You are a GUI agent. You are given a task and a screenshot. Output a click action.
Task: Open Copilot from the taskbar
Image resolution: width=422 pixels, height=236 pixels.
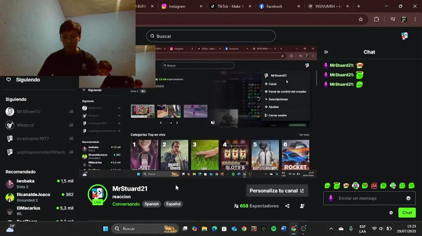(x=195, y=229)
